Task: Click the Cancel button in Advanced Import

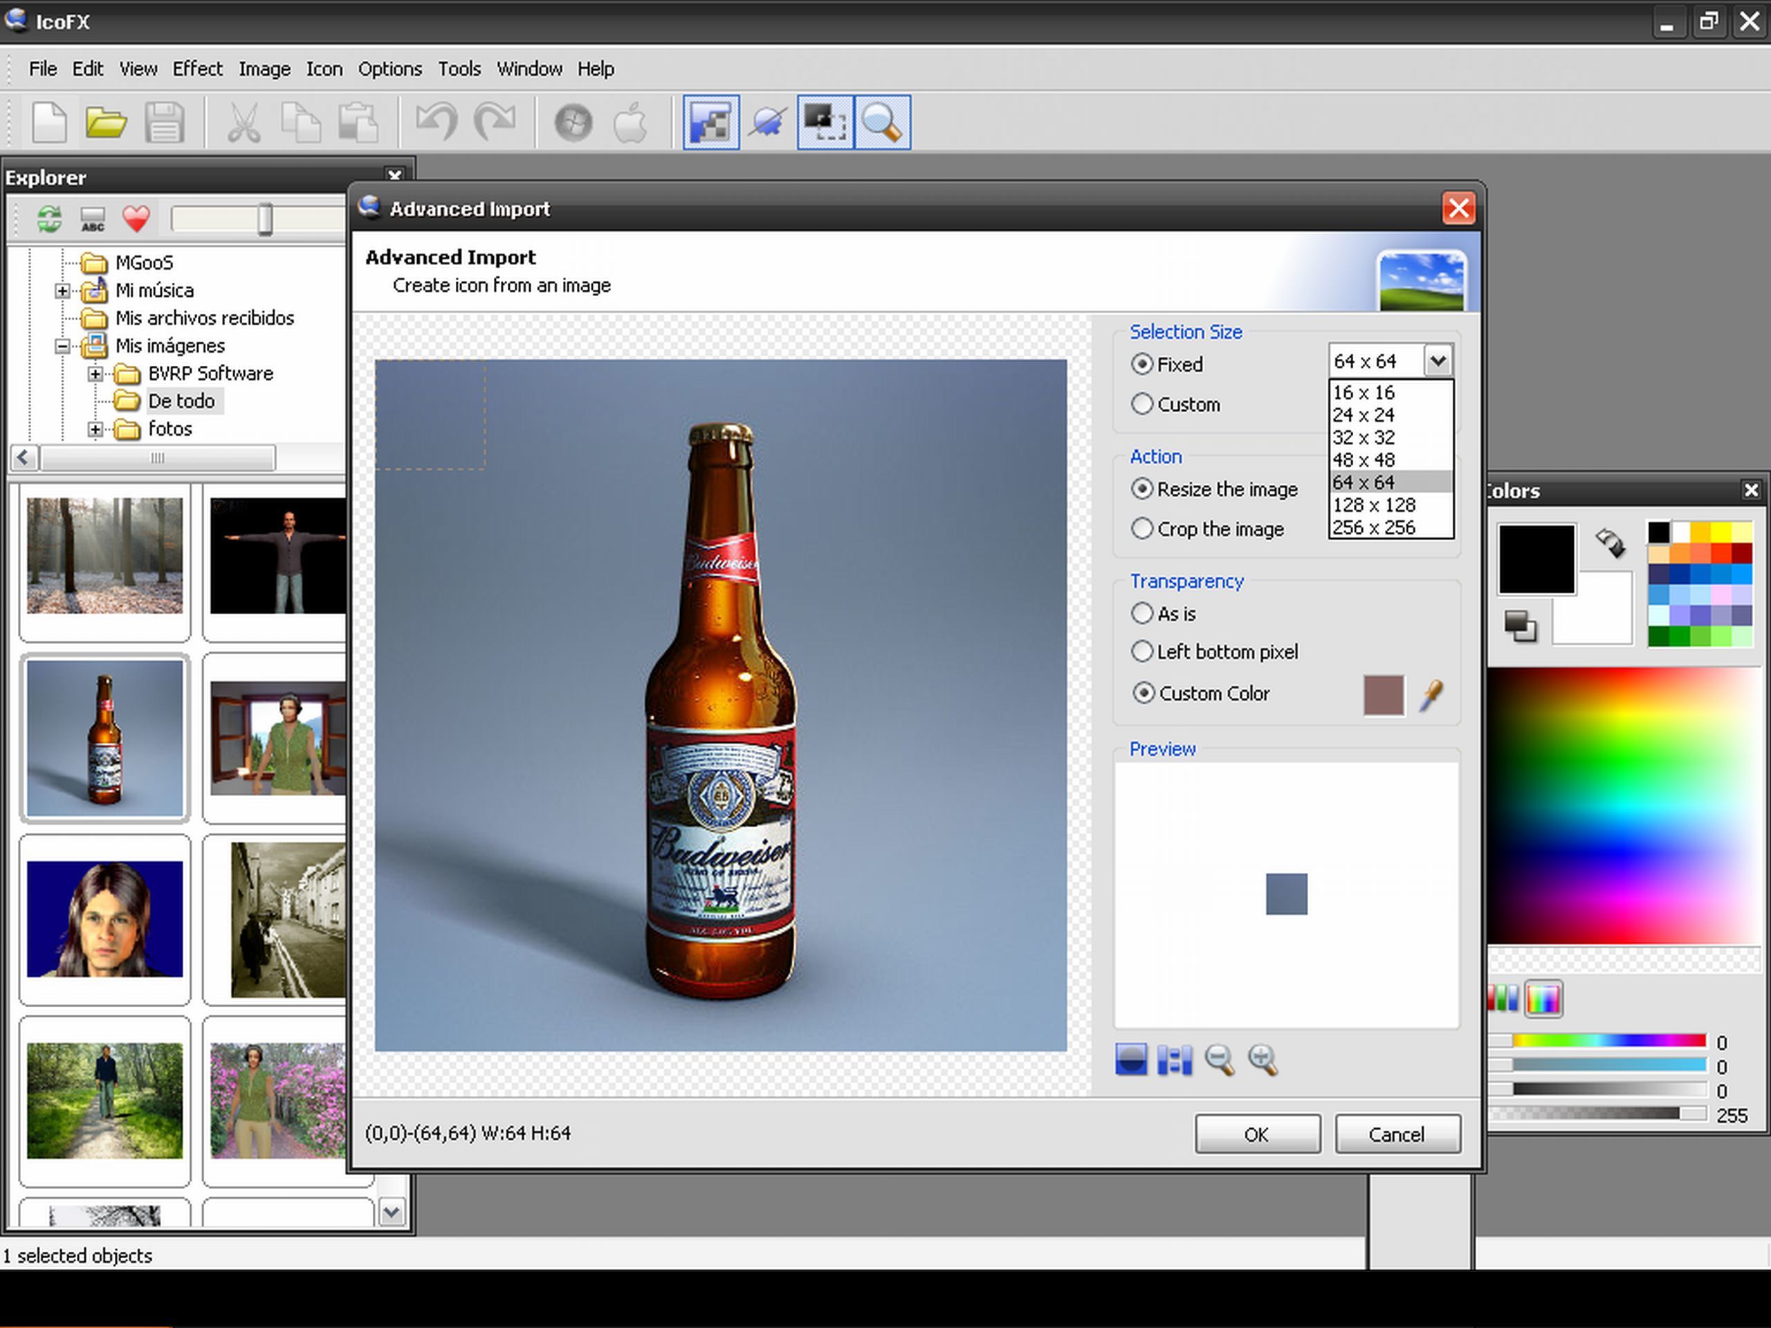Action: [1397, 1134]
